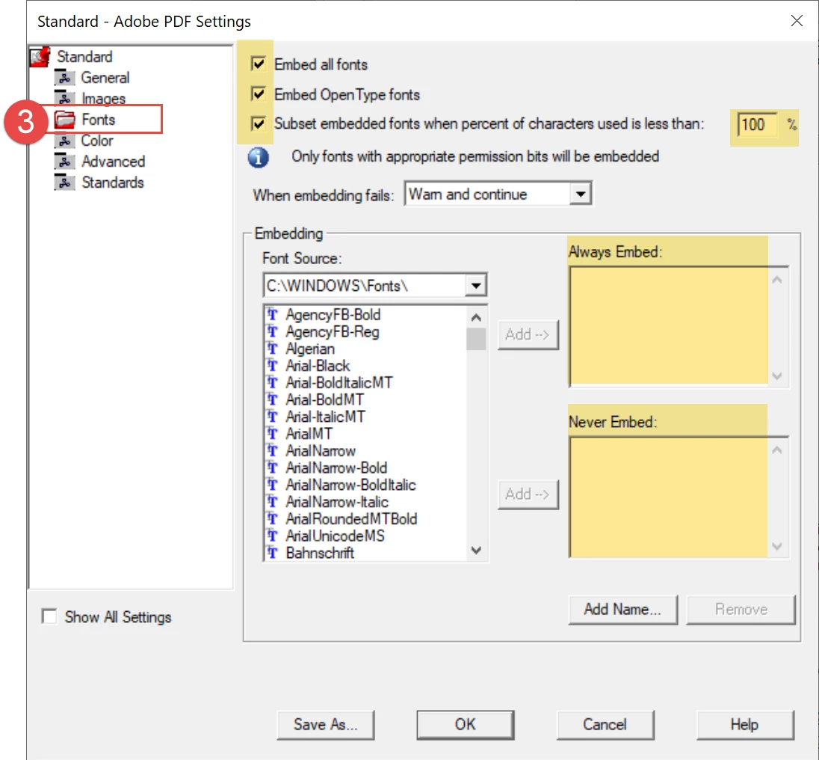
Task: Select Arial-Black in font list
Action: click(x=318, y=365)
